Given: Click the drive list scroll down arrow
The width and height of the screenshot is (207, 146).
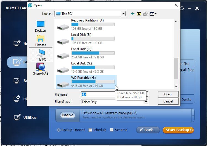Looking at the screenshot, I should [176, 86].
